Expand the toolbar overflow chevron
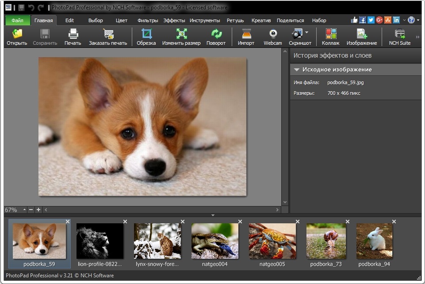425x284 pixels. [417, 37]
